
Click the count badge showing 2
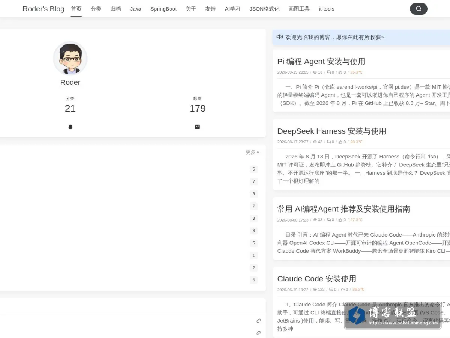254,268
